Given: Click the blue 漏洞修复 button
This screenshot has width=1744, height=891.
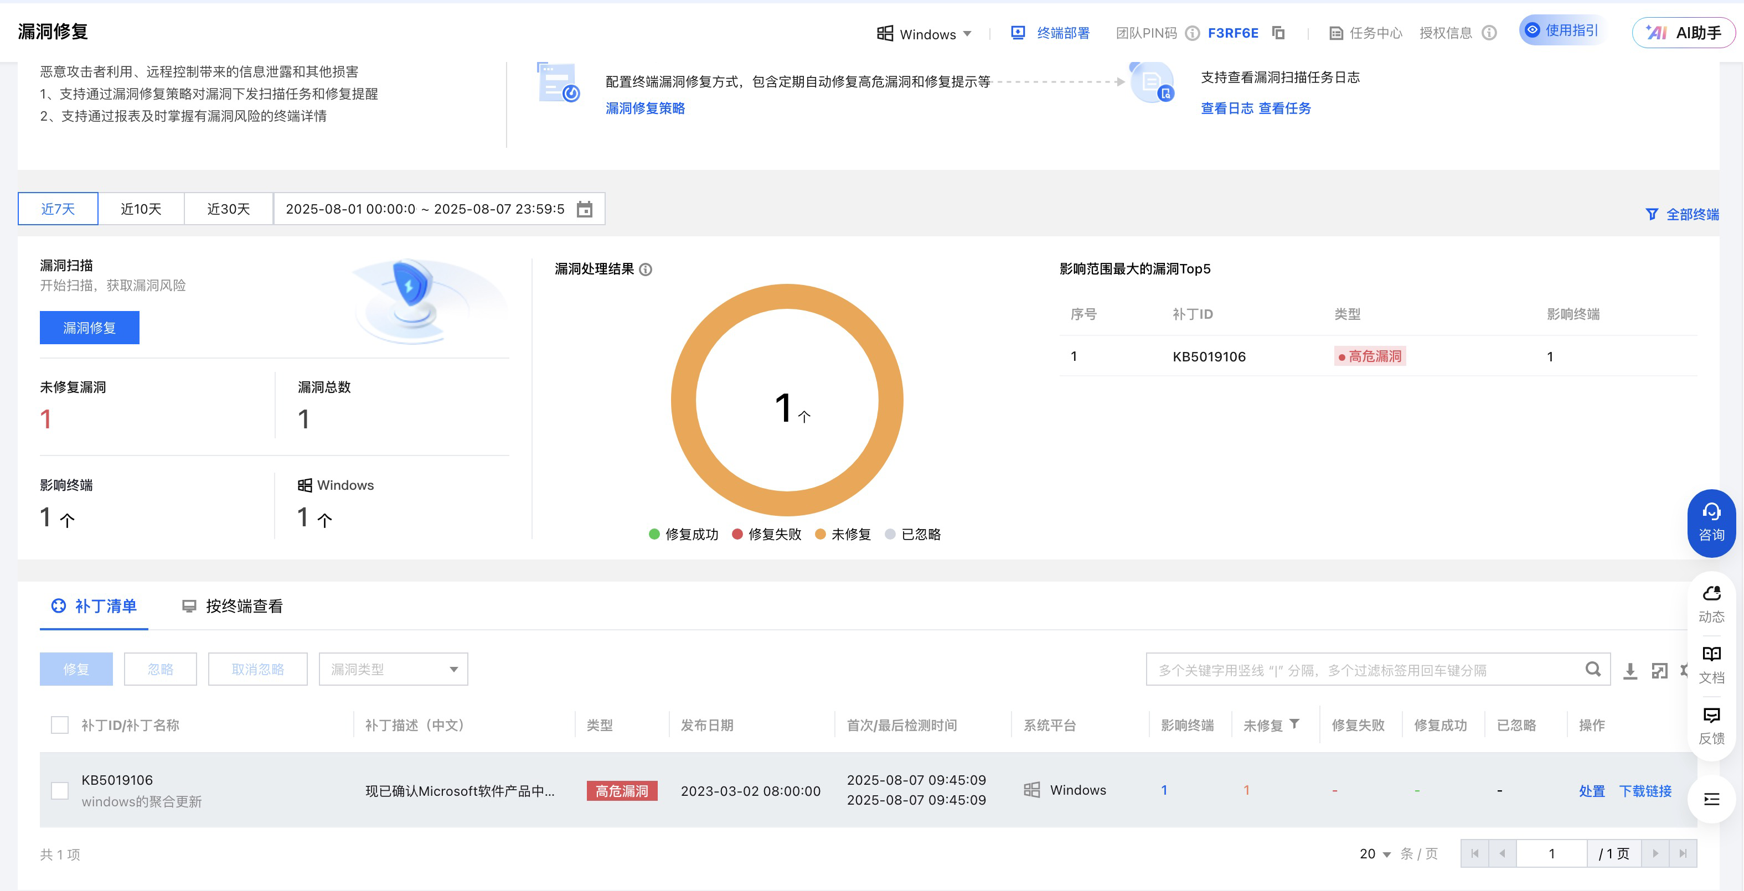Looking at the screenshot, I should point(89,328).
